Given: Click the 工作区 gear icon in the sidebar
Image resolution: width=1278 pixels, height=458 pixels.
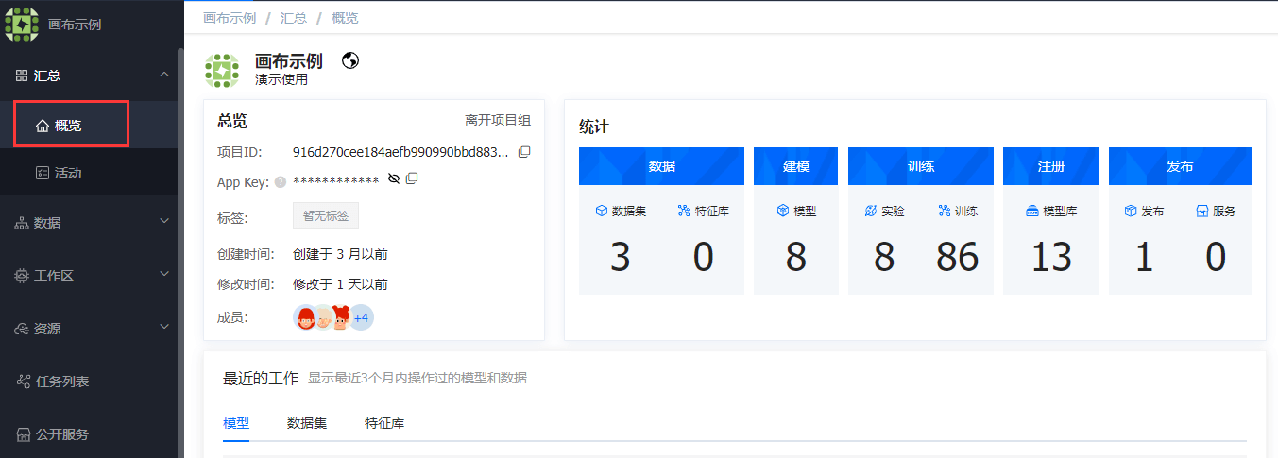Looking at the screenshot, I should [22, 276].
